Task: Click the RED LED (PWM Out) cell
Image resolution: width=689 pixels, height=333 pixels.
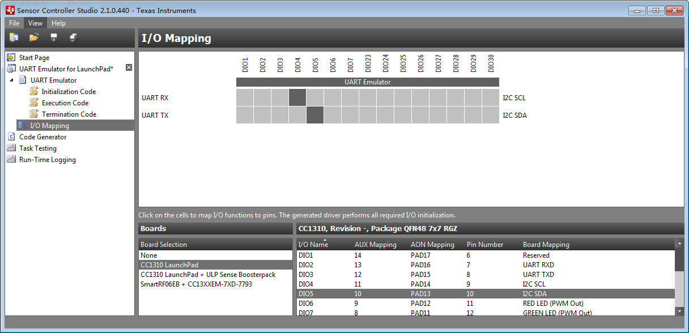Action: click(553, 304)
